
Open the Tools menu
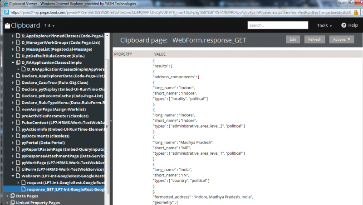[324, 25]
